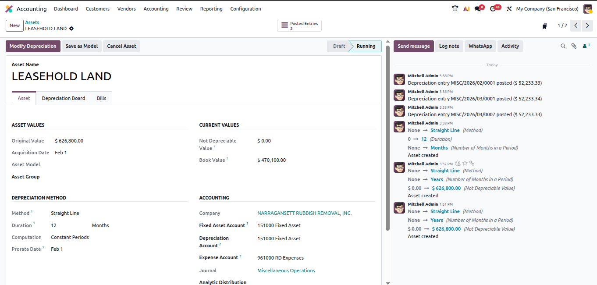The width and height of the screenshot is (597, 285).
Task: Add a reaction to the 3:37 PM message
Action: tap(458, 164)
